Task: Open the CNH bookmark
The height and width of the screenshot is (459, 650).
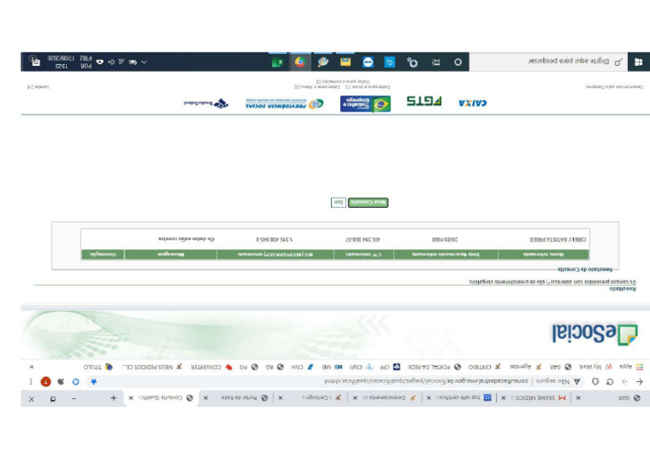Action: click(302, 367)
